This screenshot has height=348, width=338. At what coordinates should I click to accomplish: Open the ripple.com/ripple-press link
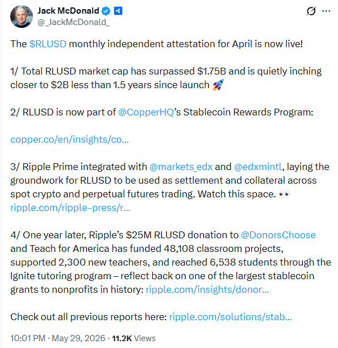point(70,208)
